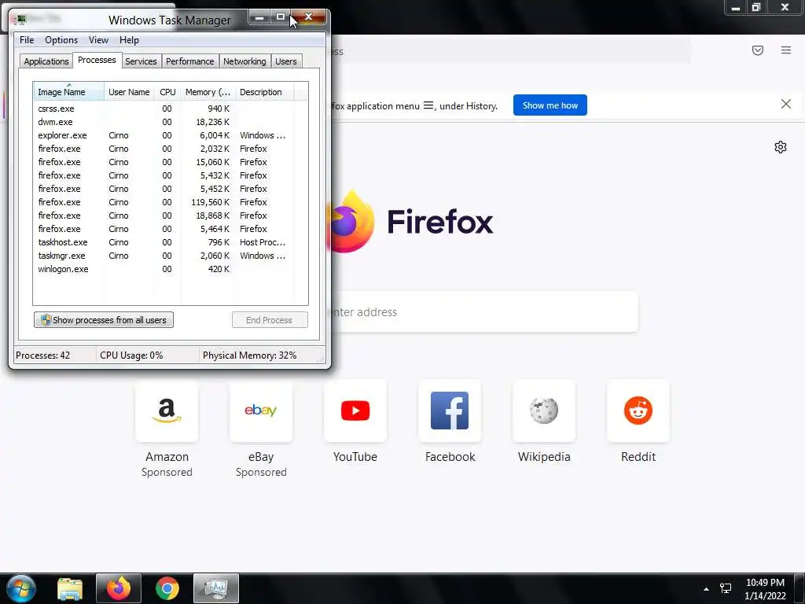This screenshot has width=805, height=604.
Task: Click the taskbar clock showing 10:49 PM
Action: (x=765, y=589)
